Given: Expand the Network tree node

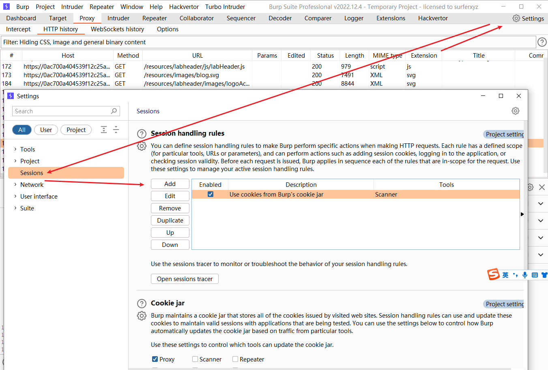Looking at the screenshot, I should (15, 184).
